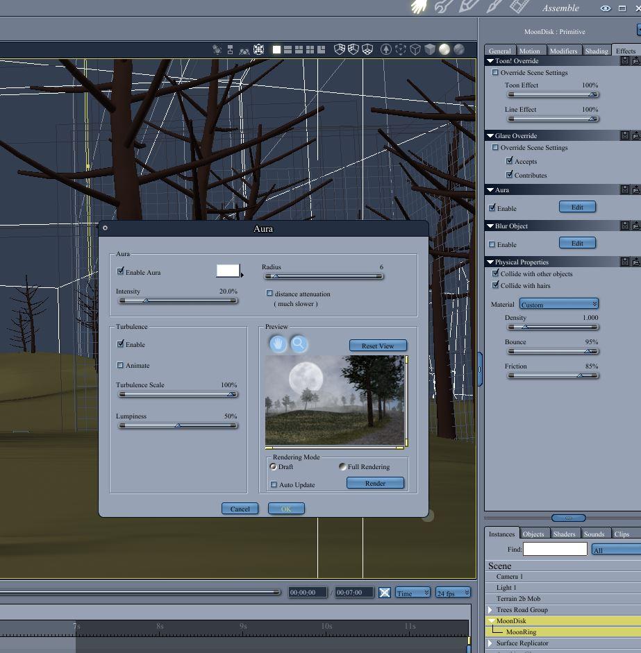The width and height of the screenshot is (641, 653).
Task: Select the four-view grid layout icon
Action: (x=310, y=49)
